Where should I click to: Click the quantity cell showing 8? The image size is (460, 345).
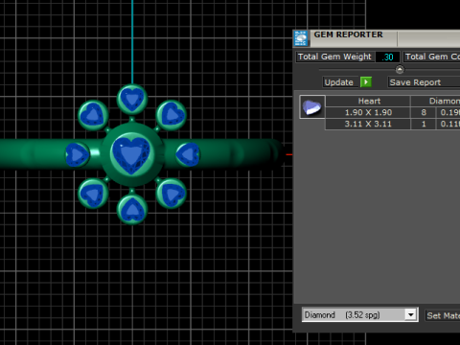point(424,112)
